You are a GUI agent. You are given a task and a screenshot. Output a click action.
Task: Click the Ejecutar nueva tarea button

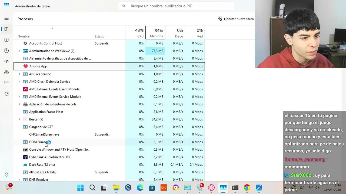[236, 19]
